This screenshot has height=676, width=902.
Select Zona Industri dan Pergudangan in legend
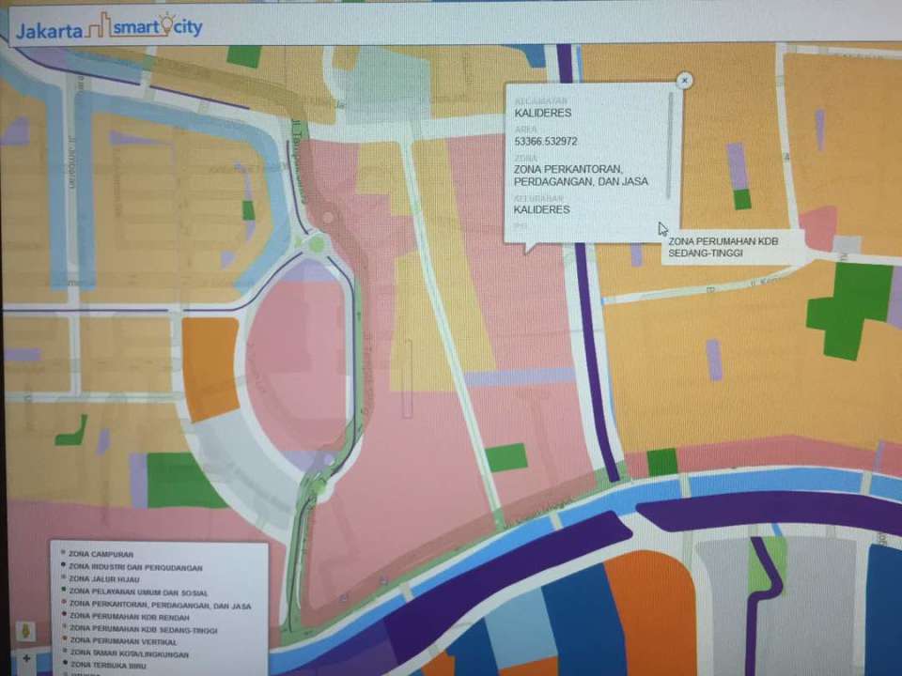(134, 568)
